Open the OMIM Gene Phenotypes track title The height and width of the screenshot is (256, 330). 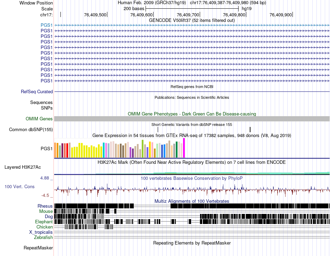[x=192, y=114]
